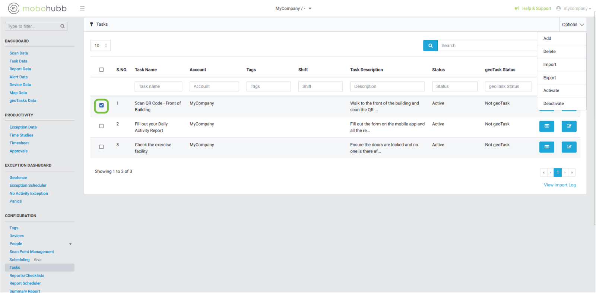Check the Fill out your Daily Activity Report row
This screenshot has width=596, height=293.
point(101,126)
